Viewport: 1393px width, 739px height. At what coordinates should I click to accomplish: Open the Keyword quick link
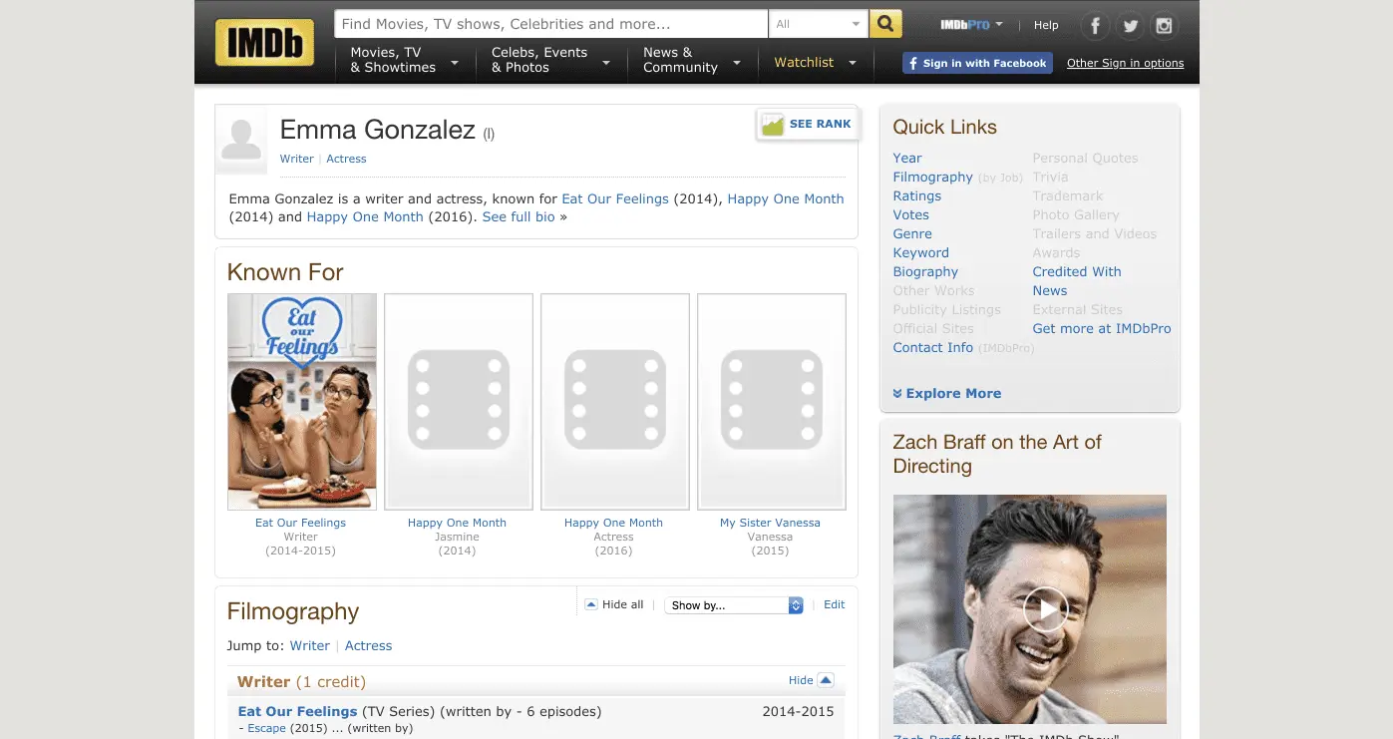click(921, 252)
